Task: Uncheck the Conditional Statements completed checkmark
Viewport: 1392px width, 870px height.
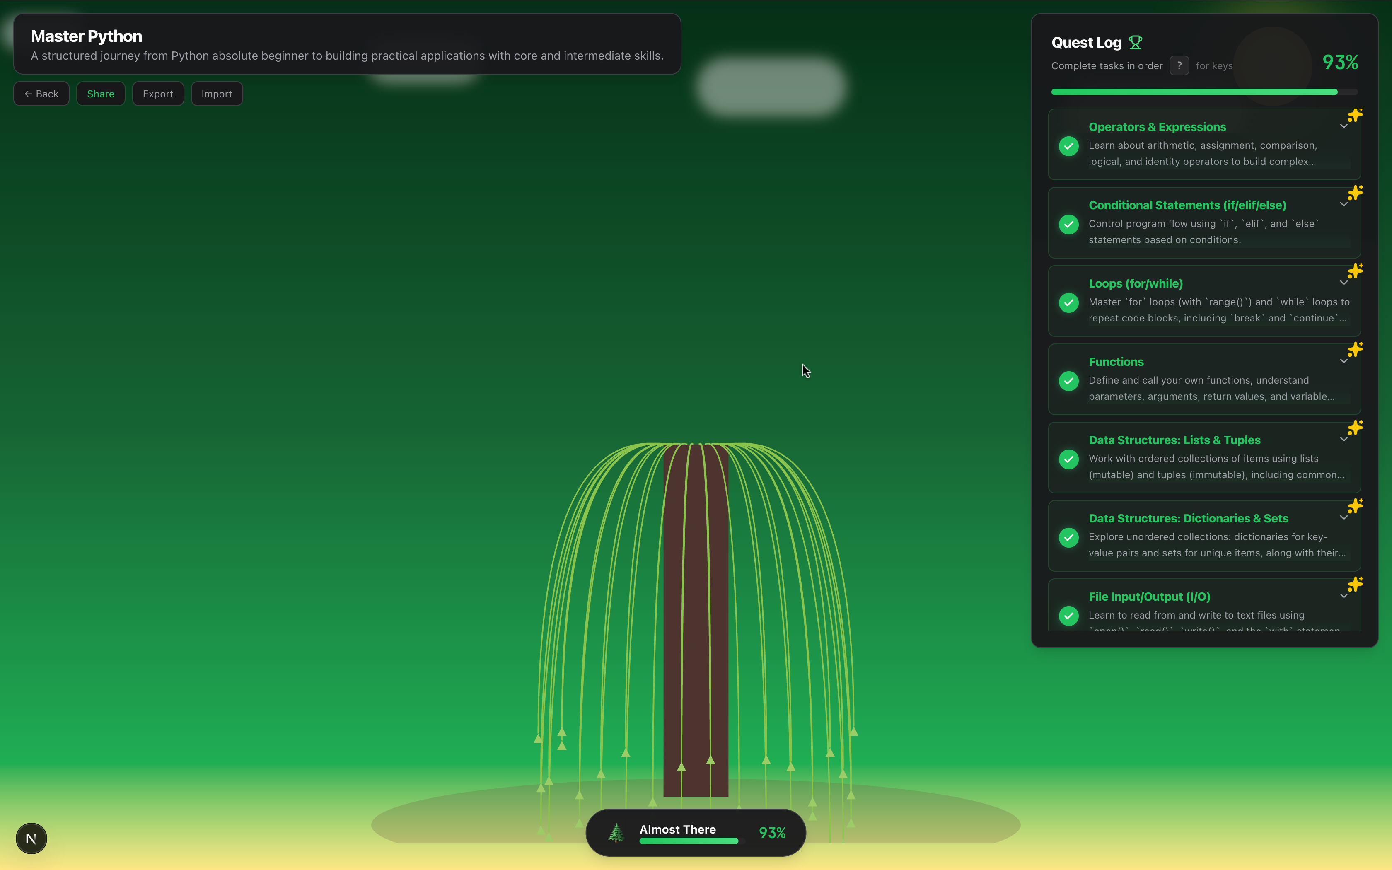Action: [1069, 225]
